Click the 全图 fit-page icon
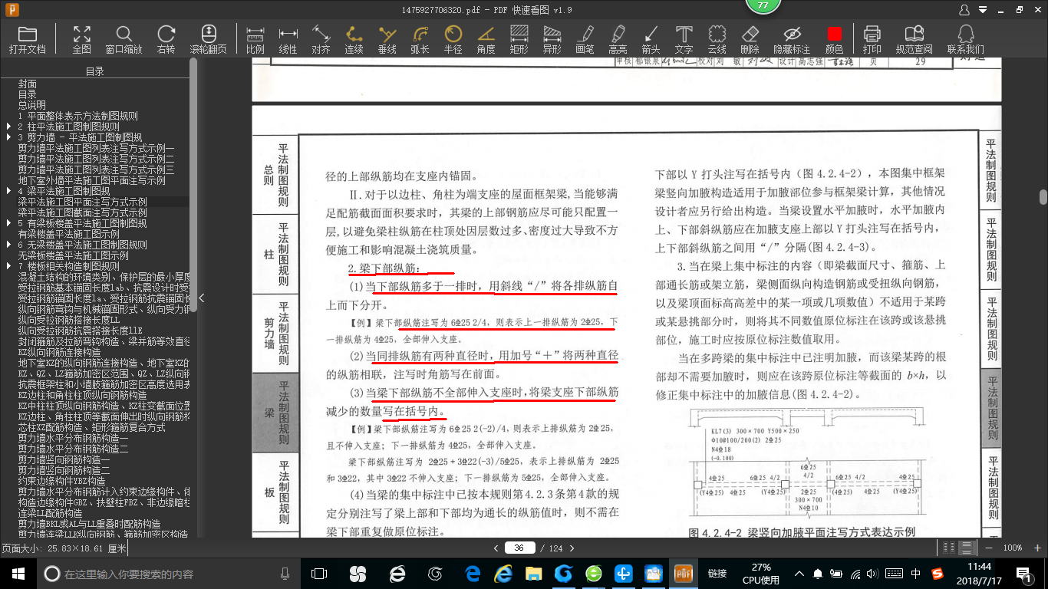 82,38
